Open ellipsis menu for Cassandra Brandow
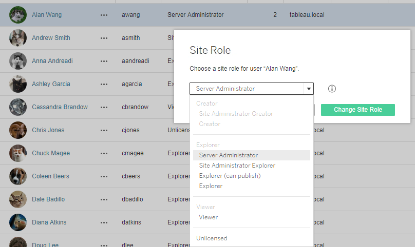415x247 pixels. pyautogui.click(x=104, y=107)
